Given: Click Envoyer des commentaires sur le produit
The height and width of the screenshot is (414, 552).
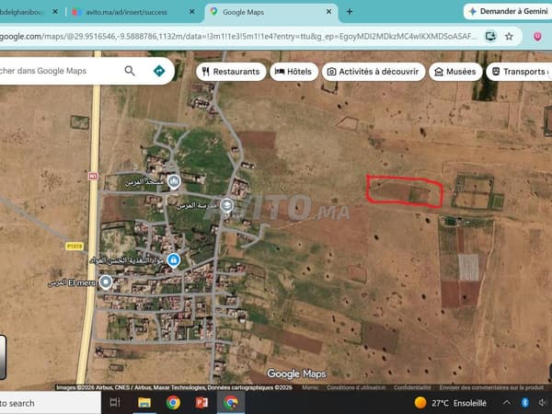Looking at the screenshot, I should (491, 387).
